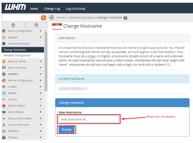Viewport: 193px width, 143px height.
Task: Click the collapse-all up arrow in the sidebar
Action: 13,25
